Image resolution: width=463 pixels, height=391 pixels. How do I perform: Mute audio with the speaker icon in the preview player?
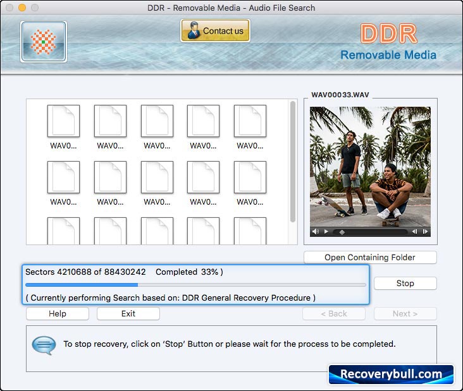click(x=316, y=232)
